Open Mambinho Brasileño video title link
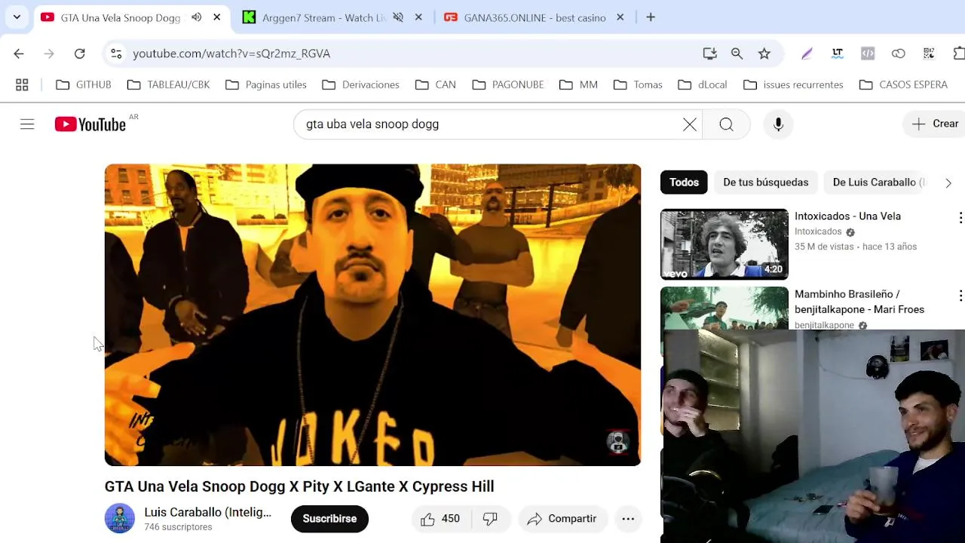Image resolution: width=965 pixels, height=543 pixels. coord(859,302)
